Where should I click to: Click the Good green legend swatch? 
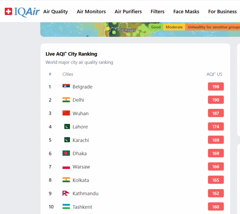pos(156,27)
